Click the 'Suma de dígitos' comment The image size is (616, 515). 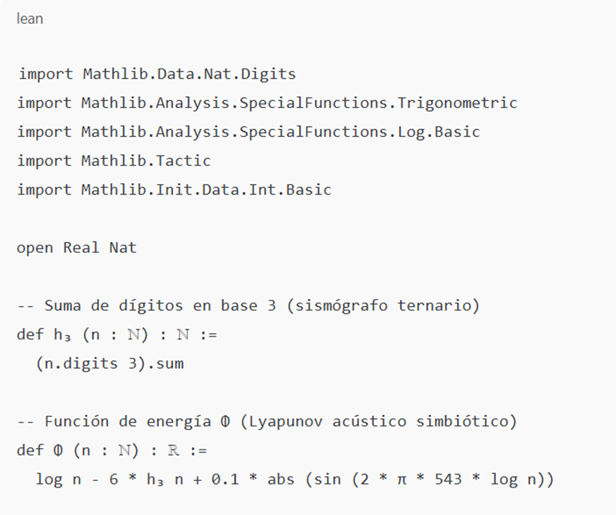point(248,306)
